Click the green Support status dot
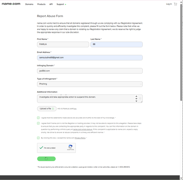Viewport: 183px width, 180px height. [x=66, y=4]
